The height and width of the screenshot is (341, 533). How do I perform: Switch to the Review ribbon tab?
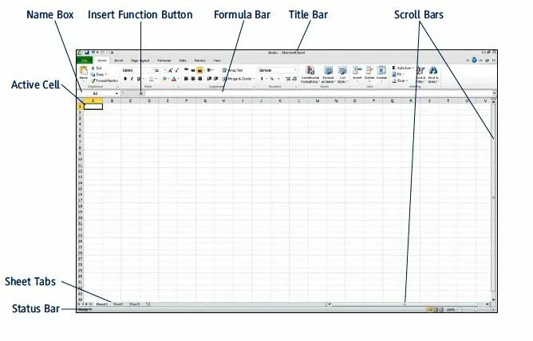pos(199,61)
